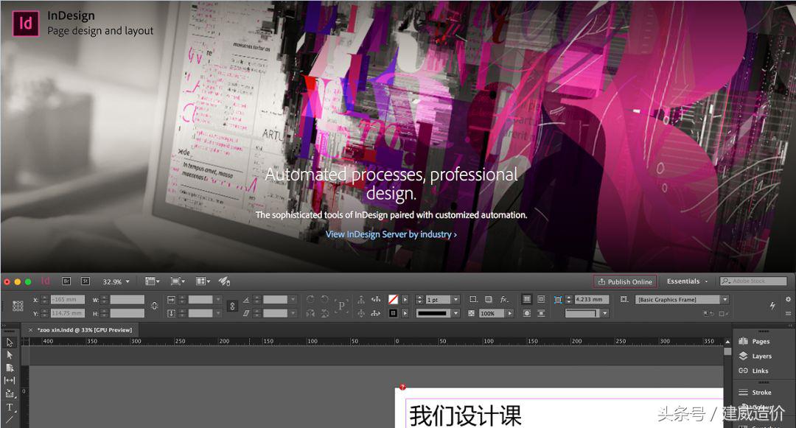Open Adobe Bridge from the application bar
The image size is (796, 428).
[x=66, y=281]
